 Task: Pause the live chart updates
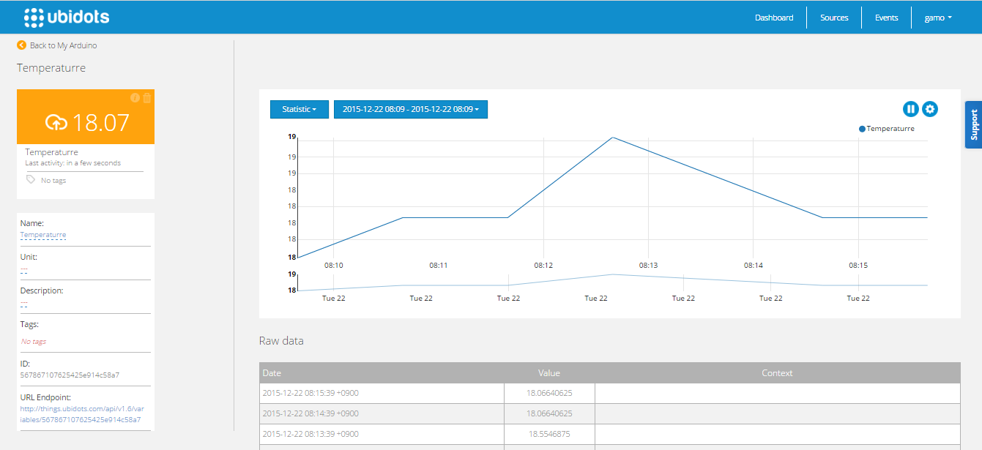(910, 109)
